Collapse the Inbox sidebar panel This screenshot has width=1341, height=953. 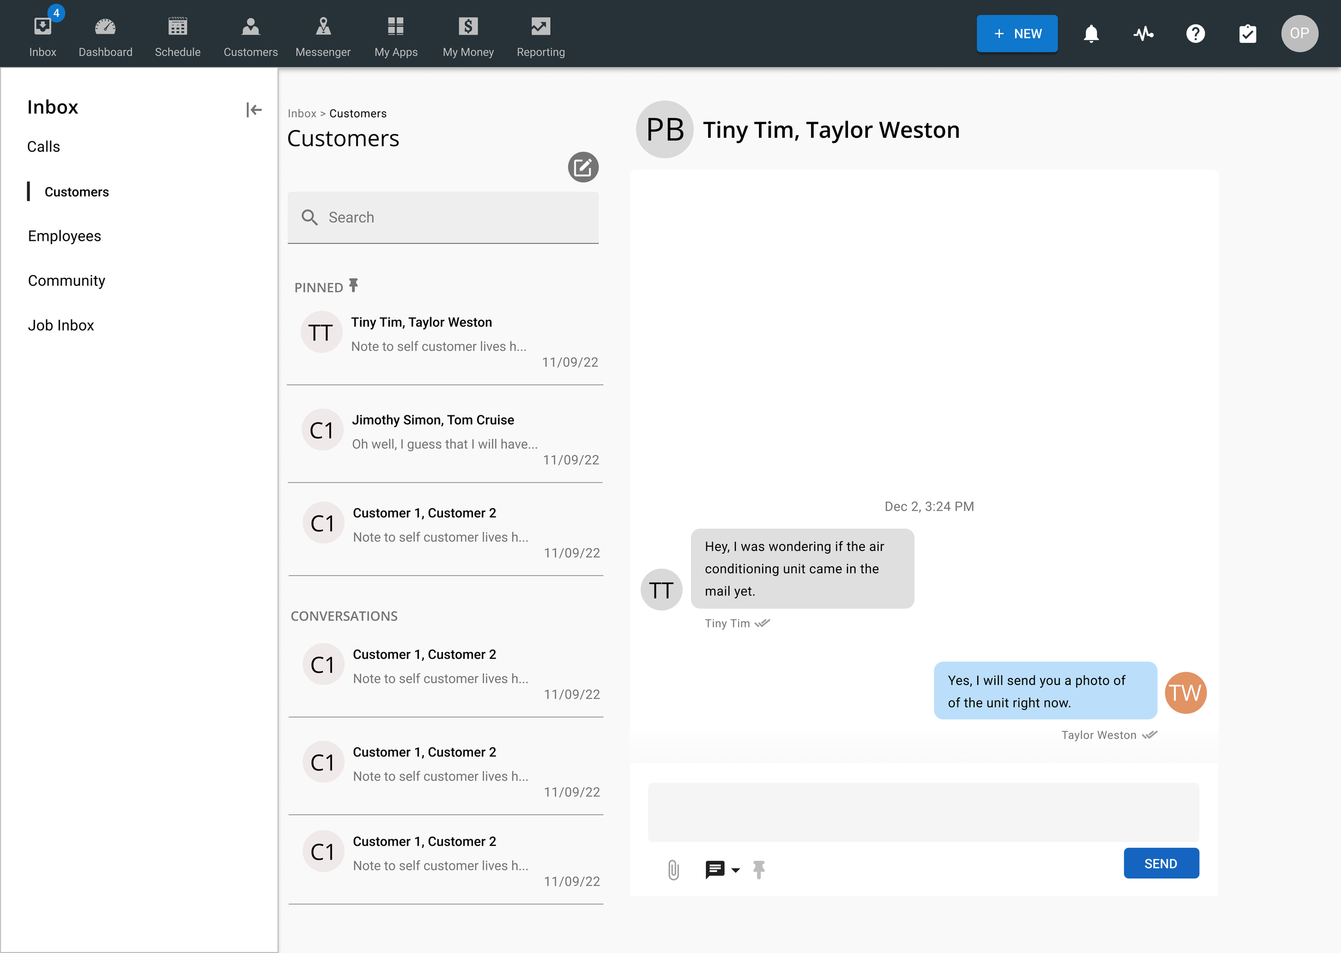[x=254, y=110]
